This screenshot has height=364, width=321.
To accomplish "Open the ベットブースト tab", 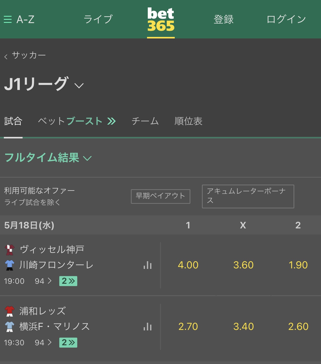I will (x=77, y=121).
